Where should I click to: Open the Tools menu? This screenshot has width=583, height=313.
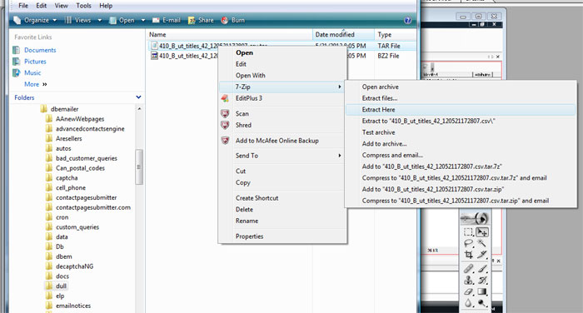(83, 6)
